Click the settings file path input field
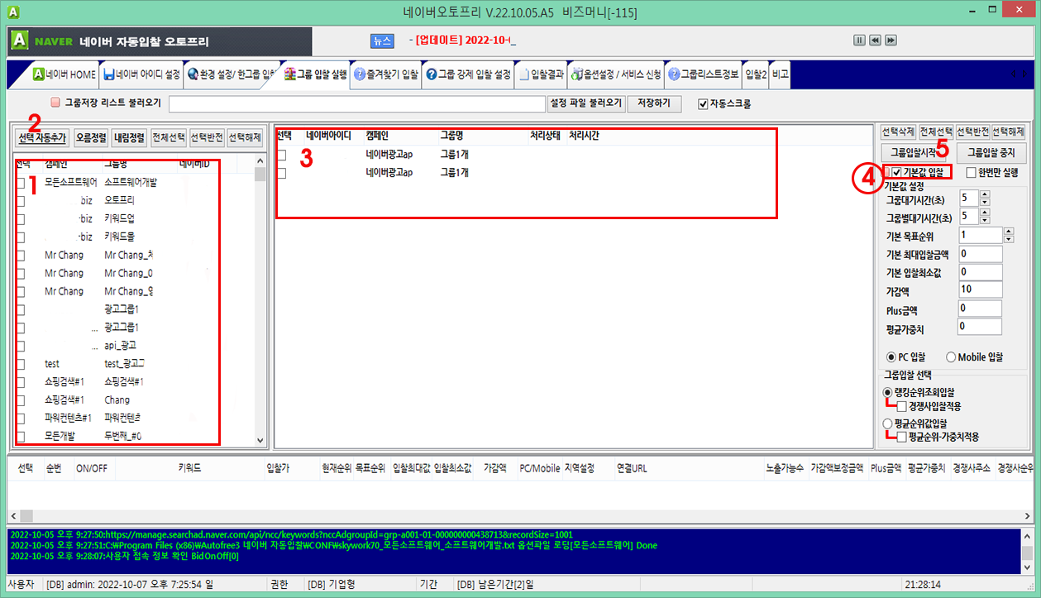 tap(356, 104)
